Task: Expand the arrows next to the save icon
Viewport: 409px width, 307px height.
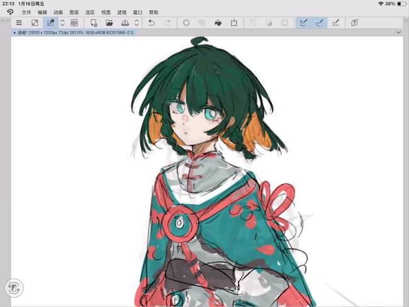Action: pos(137,23)
